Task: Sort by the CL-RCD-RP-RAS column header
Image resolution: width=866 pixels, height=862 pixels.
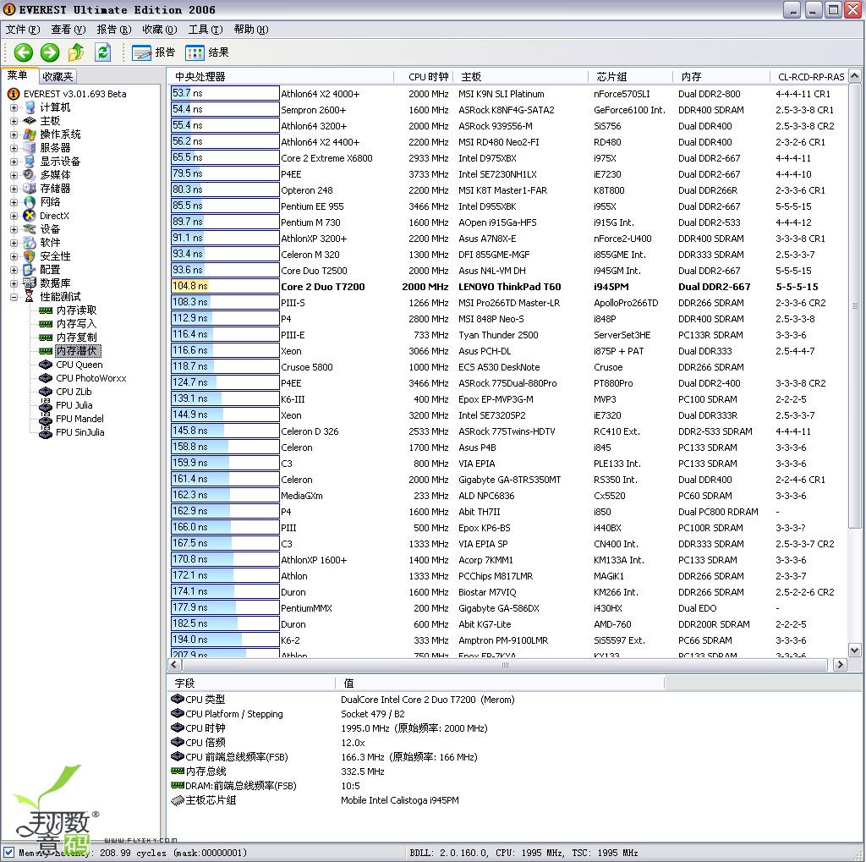Action: 808,77
